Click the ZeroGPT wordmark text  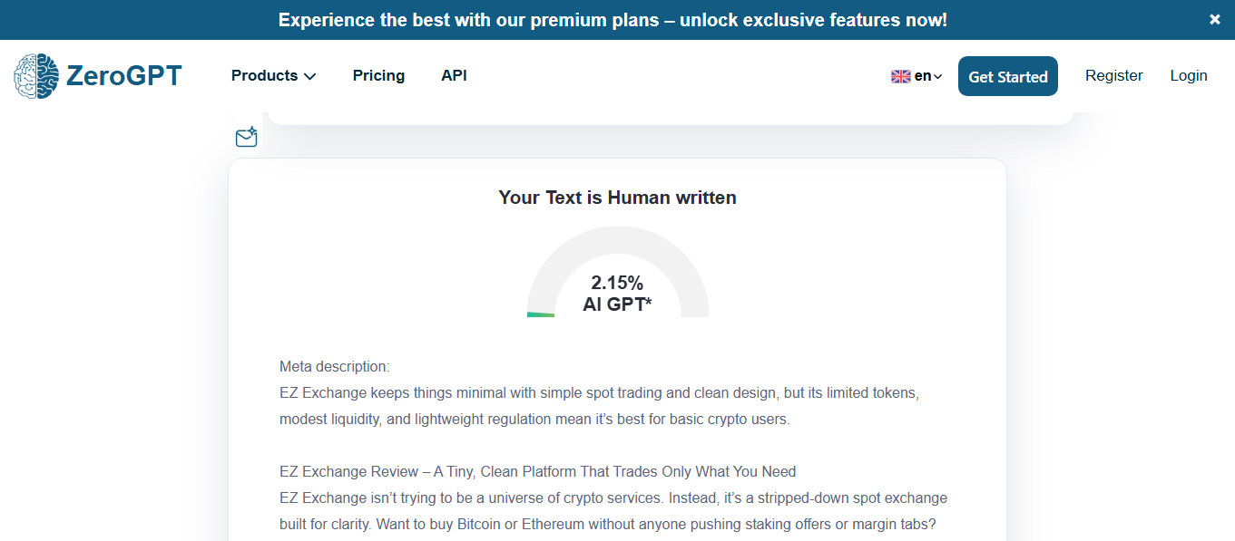pos(124,76)
